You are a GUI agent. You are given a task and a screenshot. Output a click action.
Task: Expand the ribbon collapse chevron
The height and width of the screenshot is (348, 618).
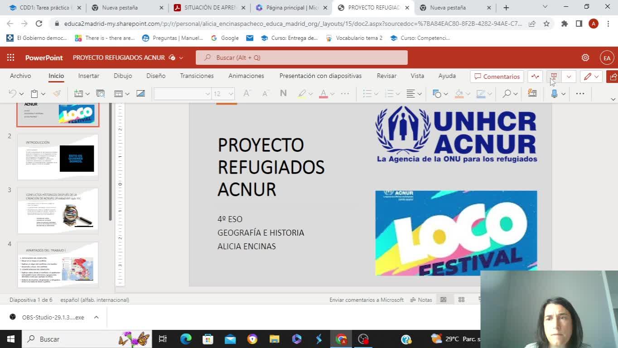coord(613,99)
